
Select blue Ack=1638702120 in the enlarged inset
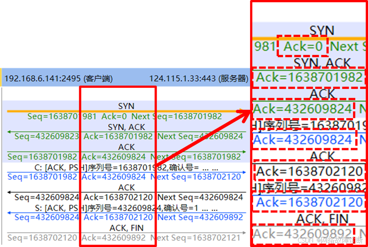[309, 202]
